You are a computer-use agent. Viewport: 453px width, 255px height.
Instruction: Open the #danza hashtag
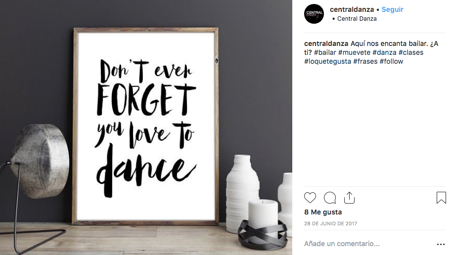point(384,52)
